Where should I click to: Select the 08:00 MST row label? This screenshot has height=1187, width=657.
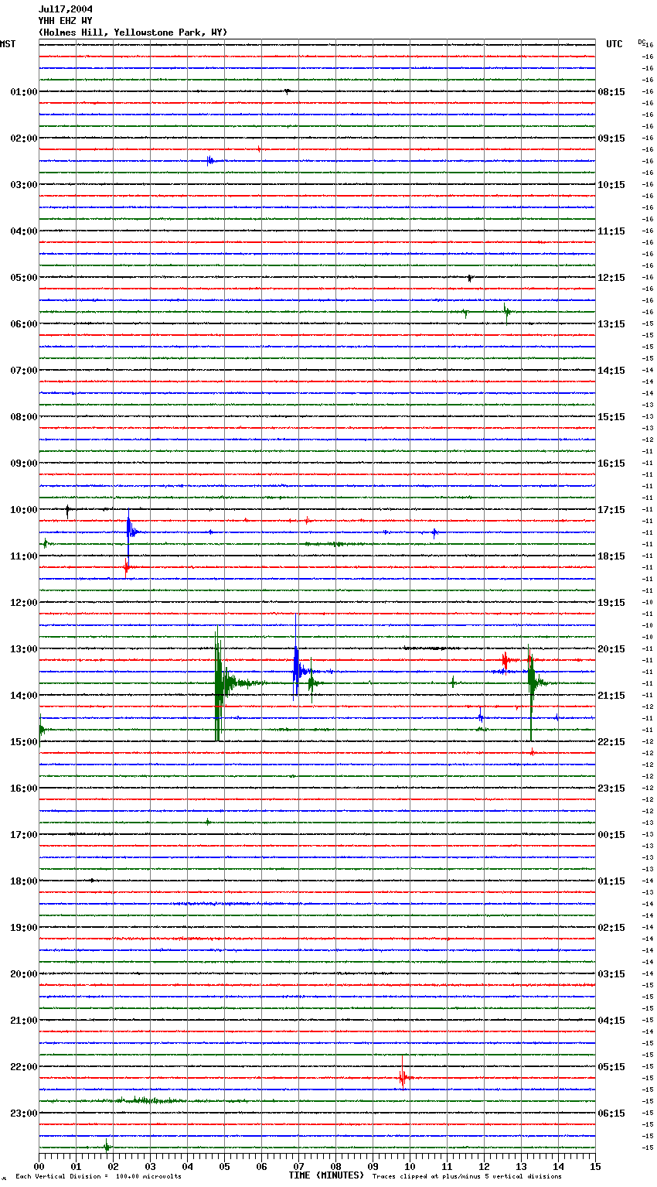click(x=24, y=417)
